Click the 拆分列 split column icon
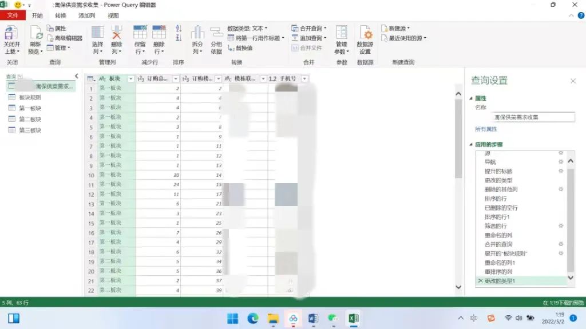The width and height of the screenshot is (586, 329). (197, 33)
